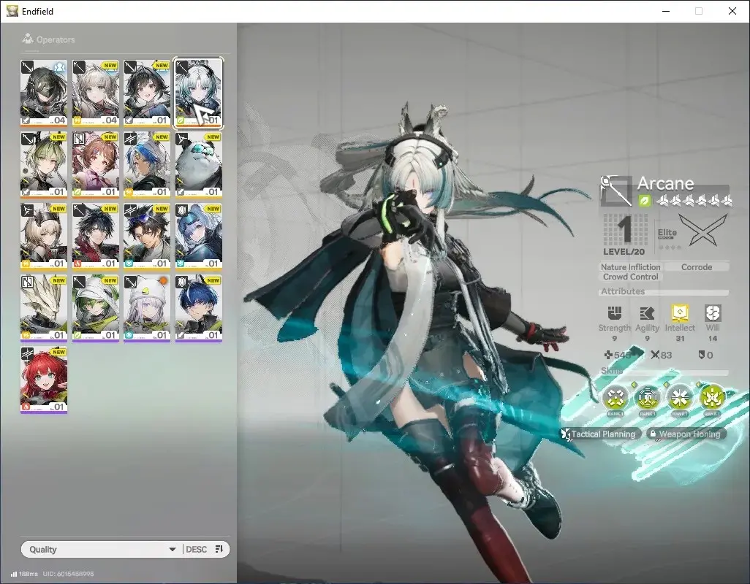The height and width of the screenshot is (584, 750).
Task: Click the sort direction icon beside DESC
Action: point(219,549)
